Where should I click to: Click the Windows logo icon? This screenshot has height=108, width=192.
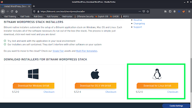pos(33,74)
